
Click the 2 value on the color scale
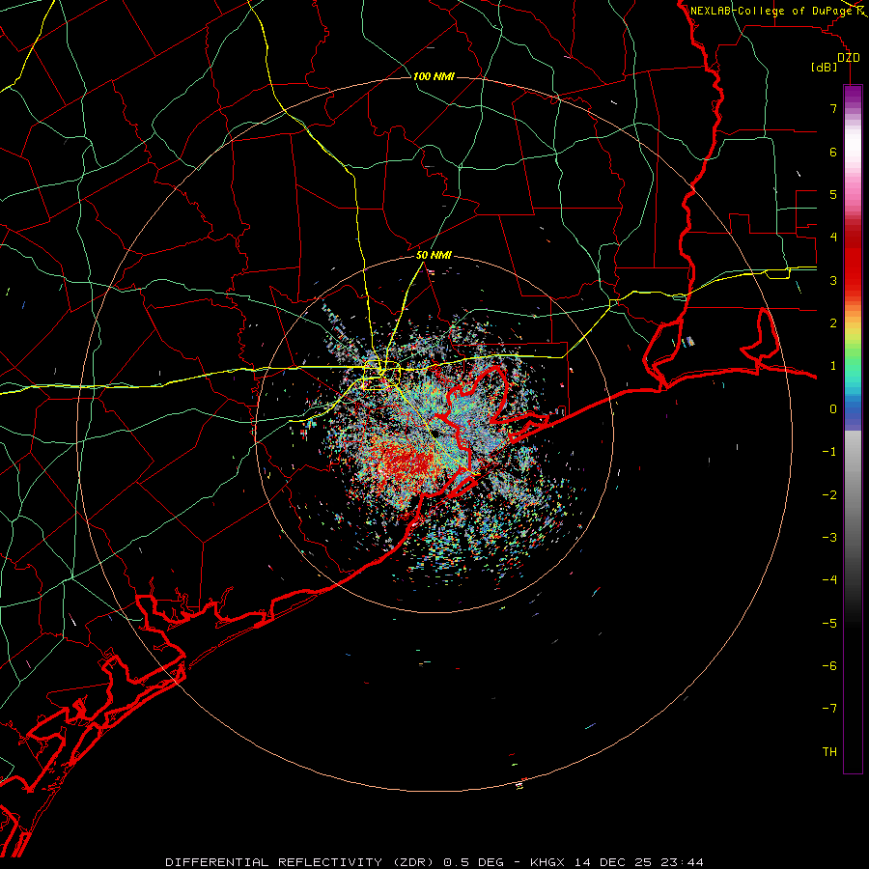click(833, 323)
